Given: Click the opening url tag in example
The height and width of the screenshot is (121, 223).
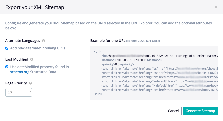Looking at the screenshot, I should click(98, 52).
